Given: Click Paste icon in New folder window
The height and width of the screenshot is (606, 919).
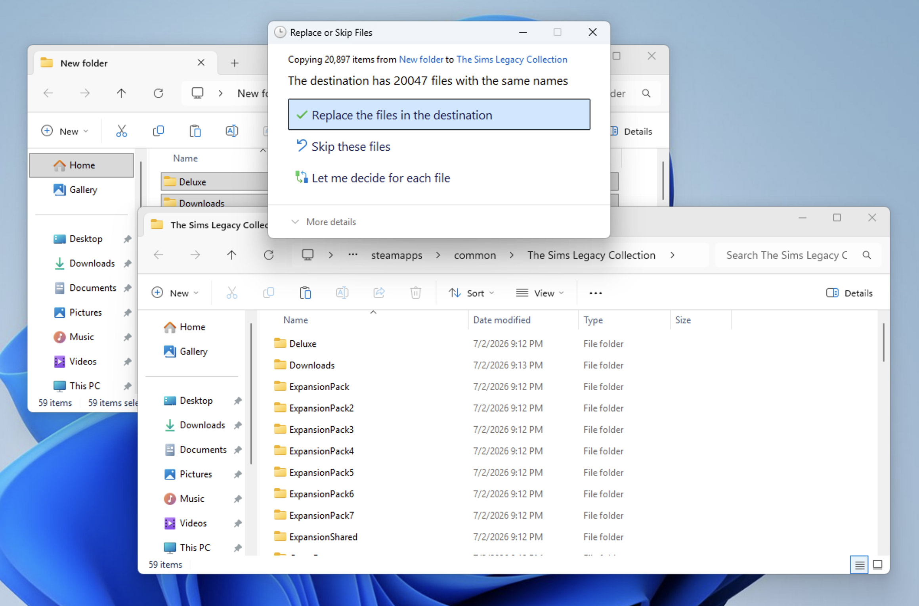Looking at the screenshot, I should tap(195, 131).
